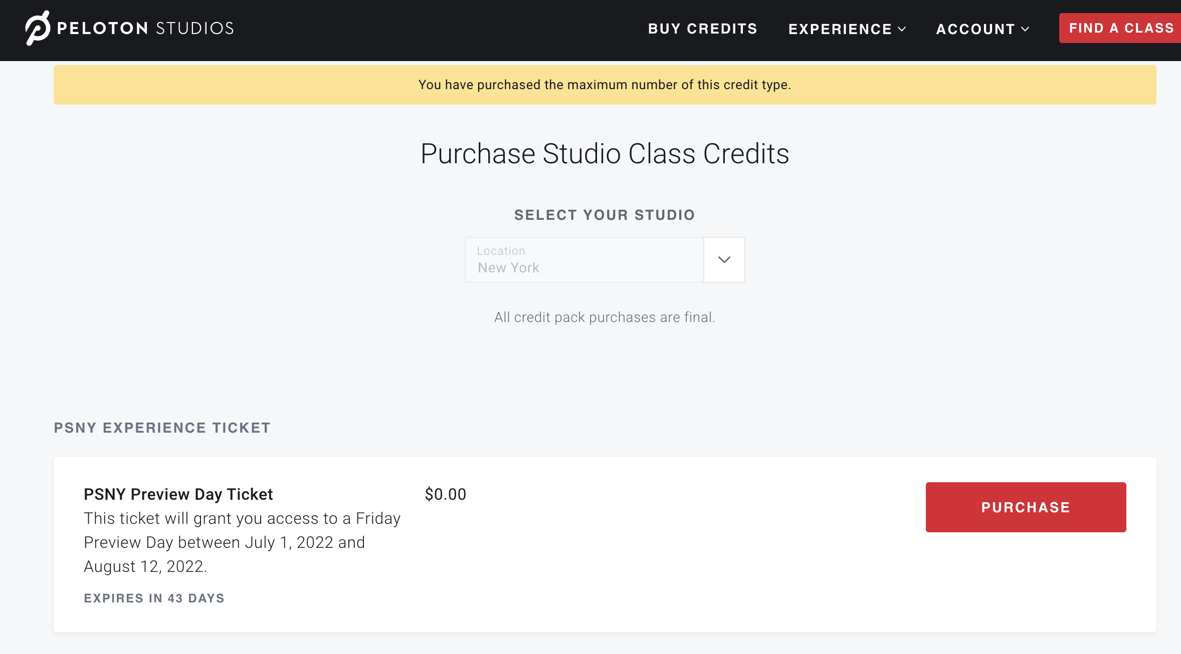Click the Expires in 43 Days label
The height and width of the screenshot is (654, 1181).
[154, 598]
